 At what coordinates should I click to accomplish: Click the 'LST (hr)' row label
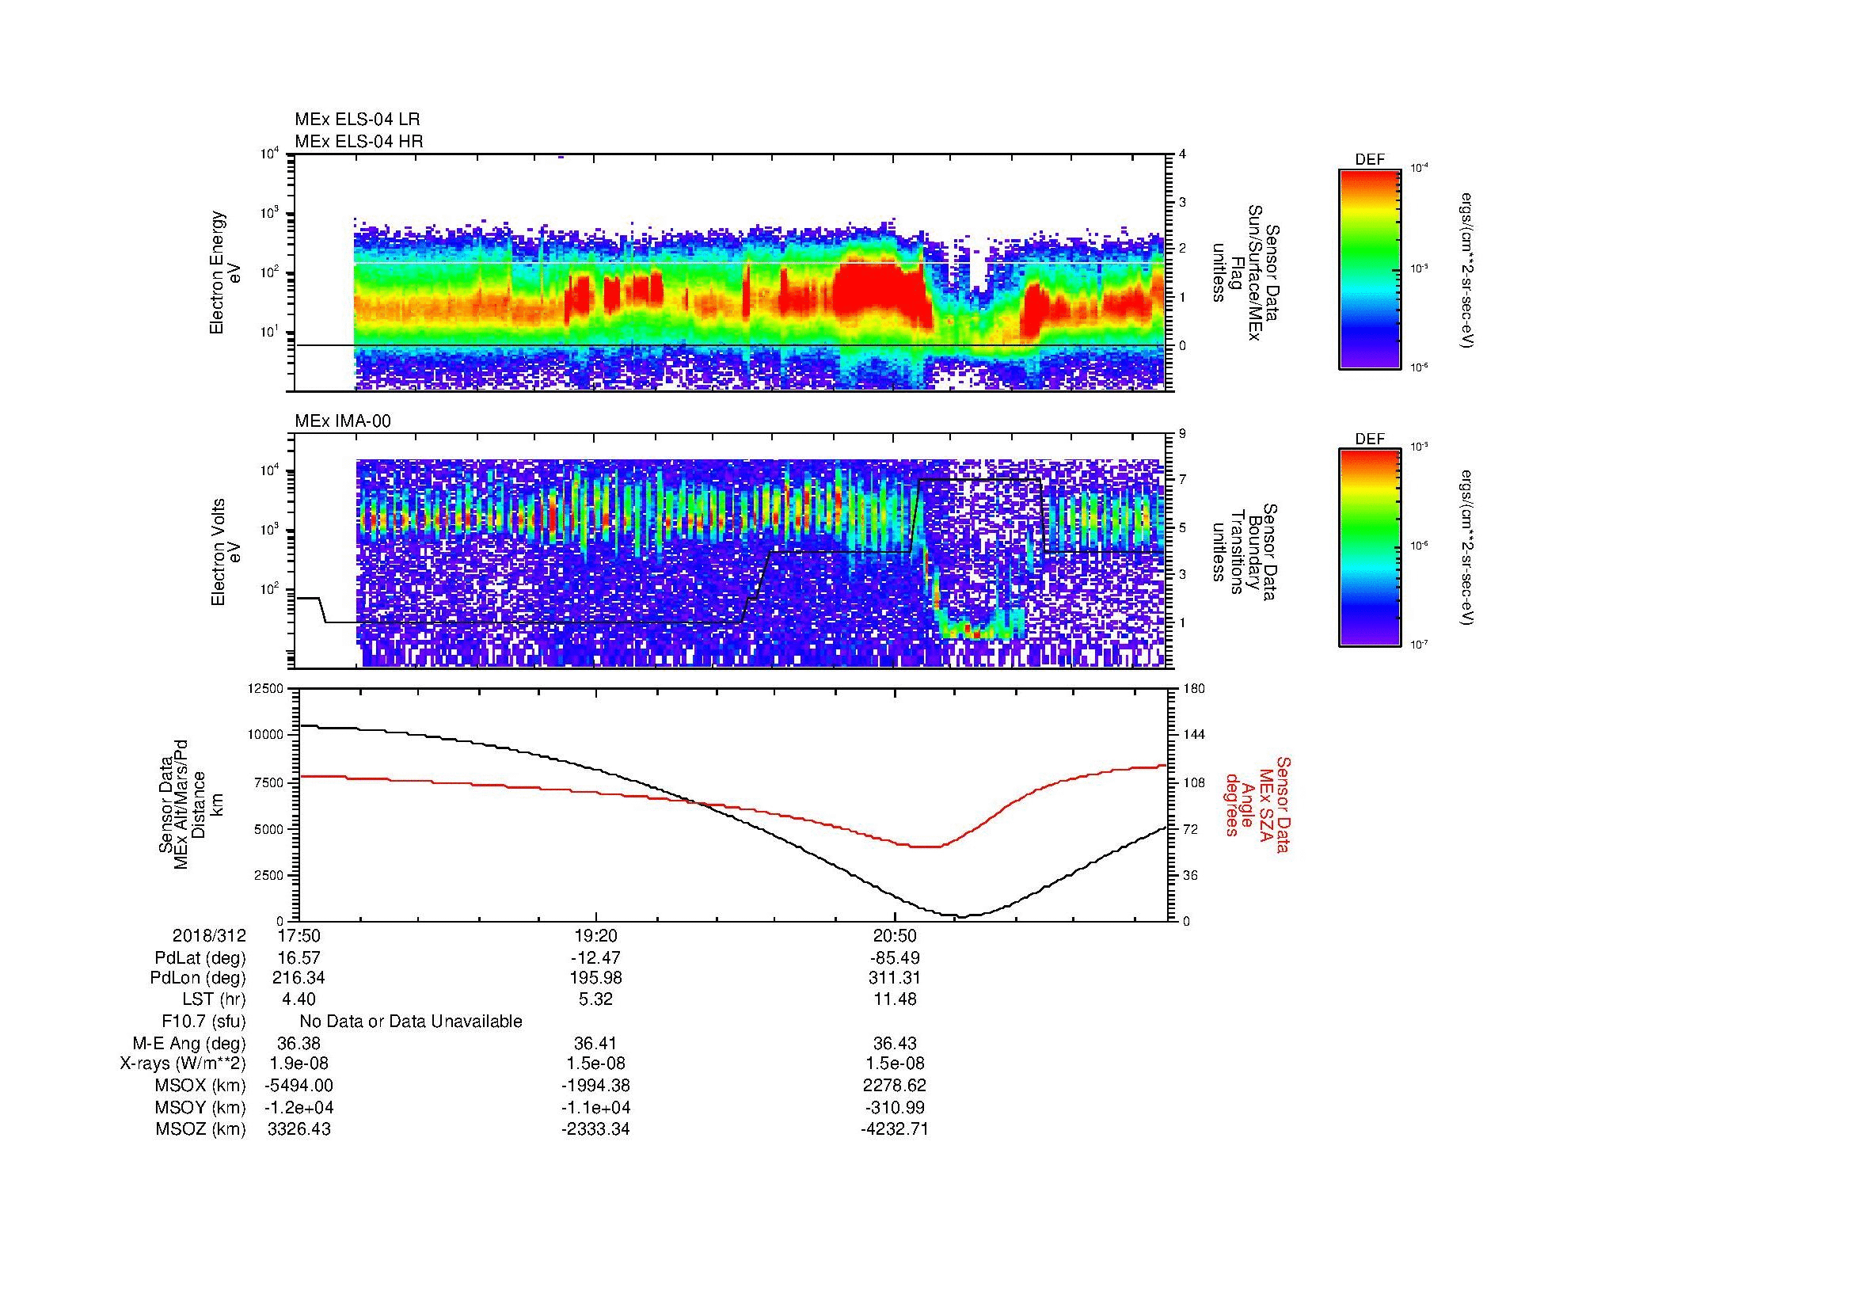tap(214, 999)
